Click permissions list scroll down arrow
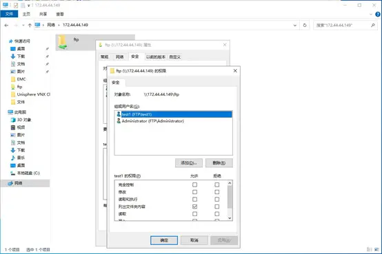 click(x=230, y=218)
